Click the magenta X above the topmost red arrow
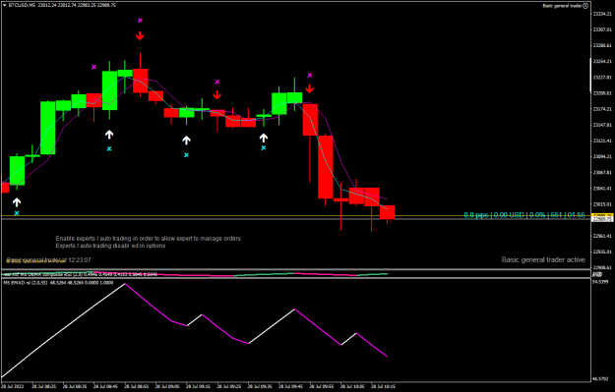This screenshot has height=392, width=615. coord(140,21)
